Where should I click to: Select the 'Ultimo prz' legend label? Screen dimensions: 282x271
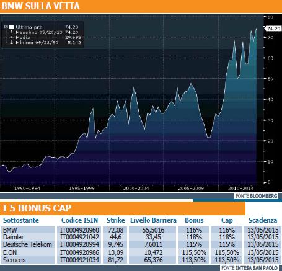pyautogui.click(x=29, y=27)
